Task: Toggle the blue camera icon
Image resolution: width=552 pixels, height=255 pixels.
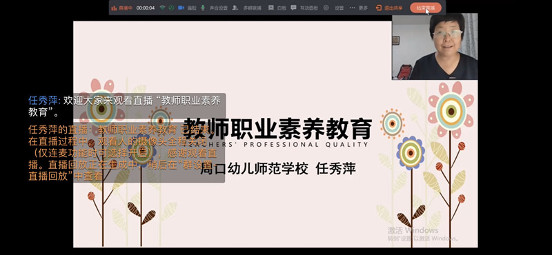Action: (x=181, y=8)
